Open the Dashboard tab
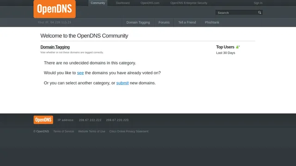 (123, 3)
